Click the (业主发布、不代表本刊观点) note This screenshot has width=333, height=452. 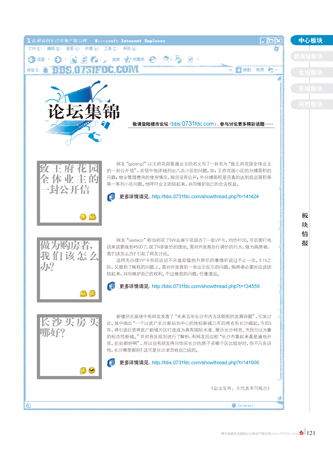[x=240, y=388]
